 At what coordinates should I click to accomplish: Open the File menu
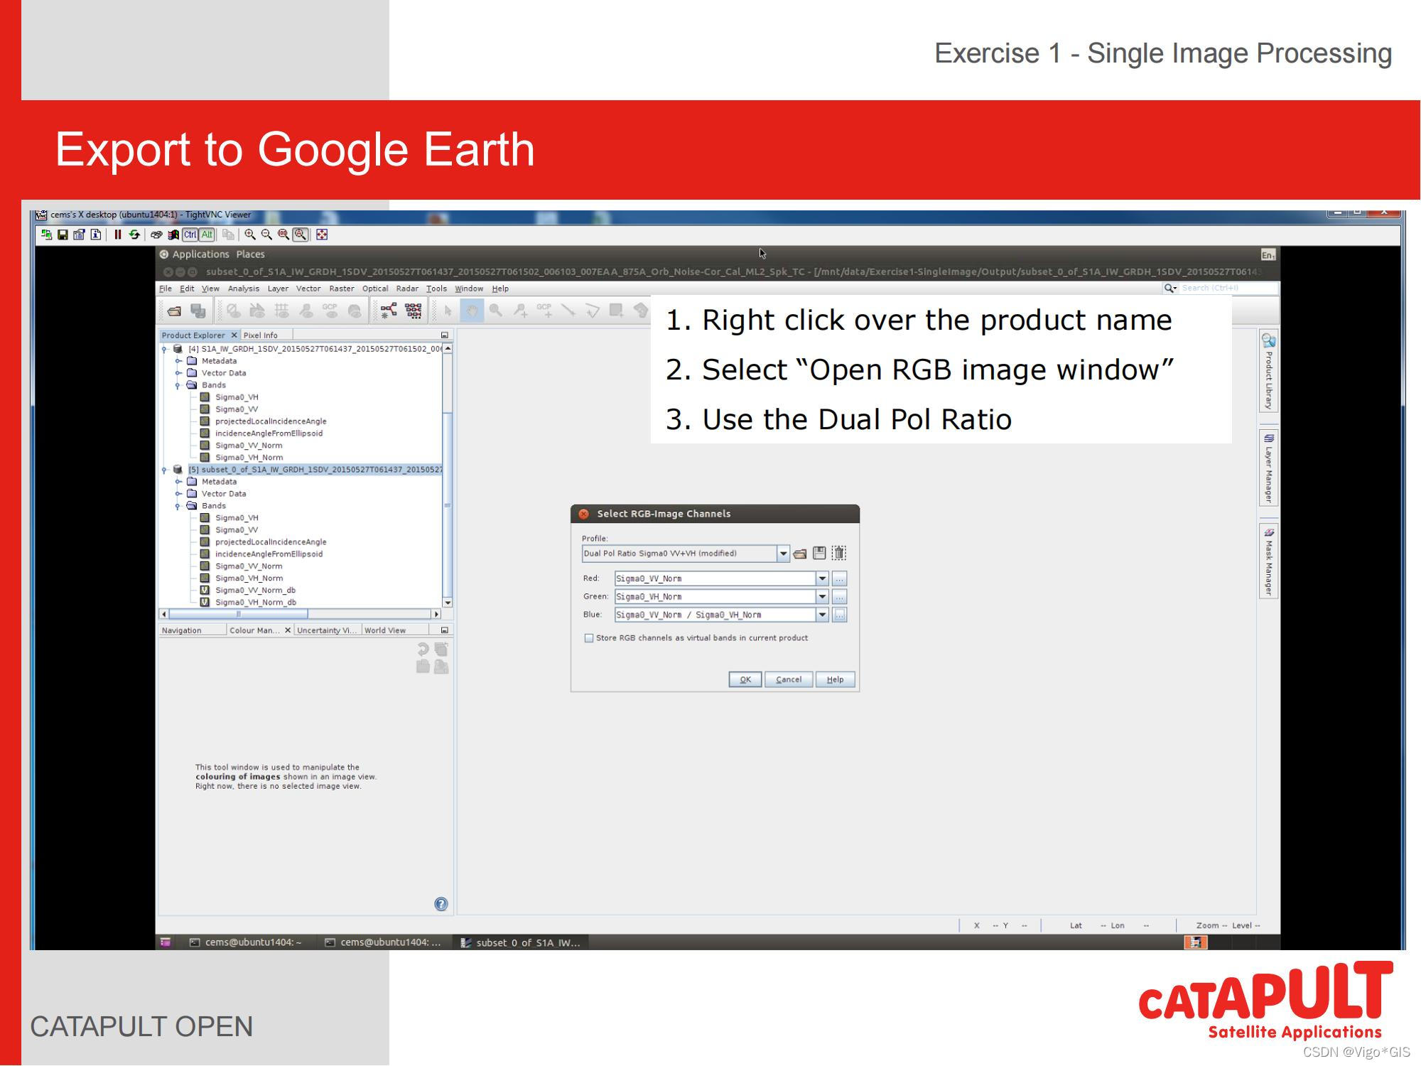166,289
